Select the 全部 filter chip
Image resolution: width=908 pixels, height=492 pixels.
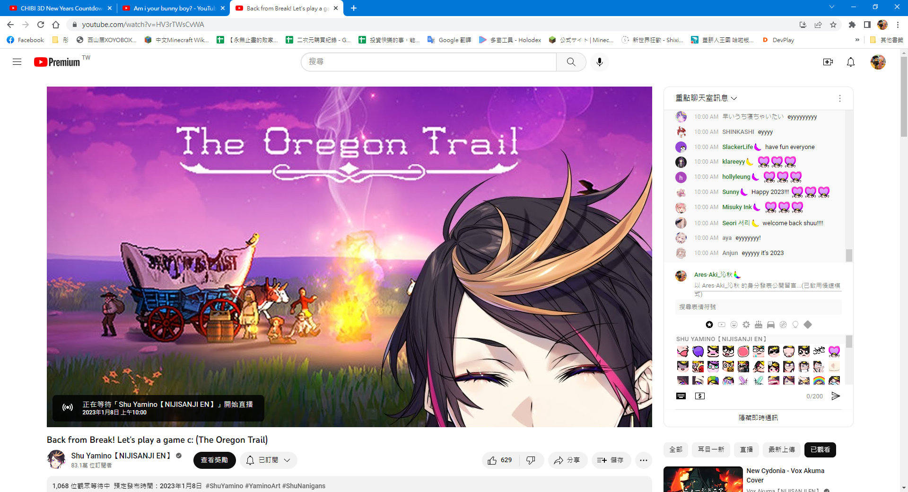pos(676,450)
